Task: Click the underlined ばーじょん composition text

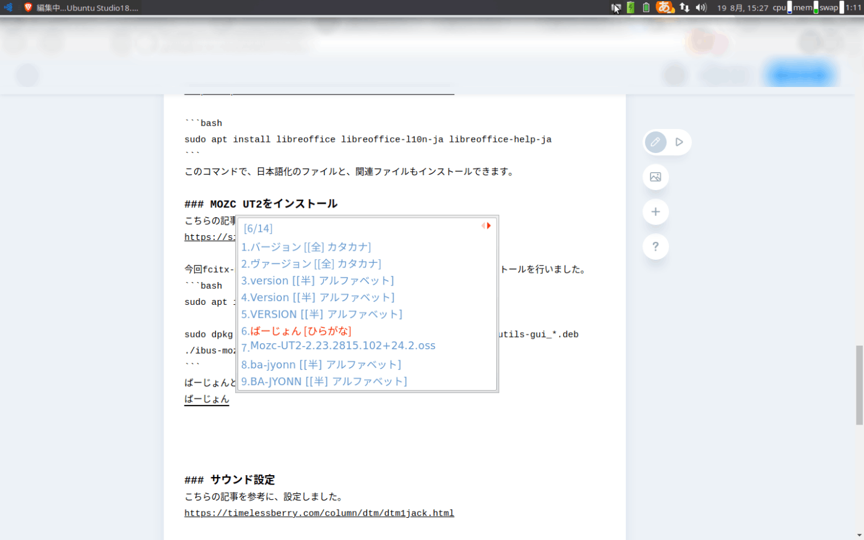Action: pyautogui.click(x=207, y=399)
